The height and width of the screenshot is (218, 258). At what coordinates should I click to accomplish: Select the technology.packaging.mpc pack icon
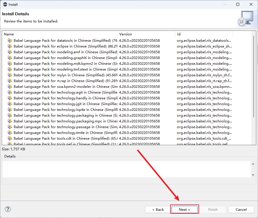[10, 121]
